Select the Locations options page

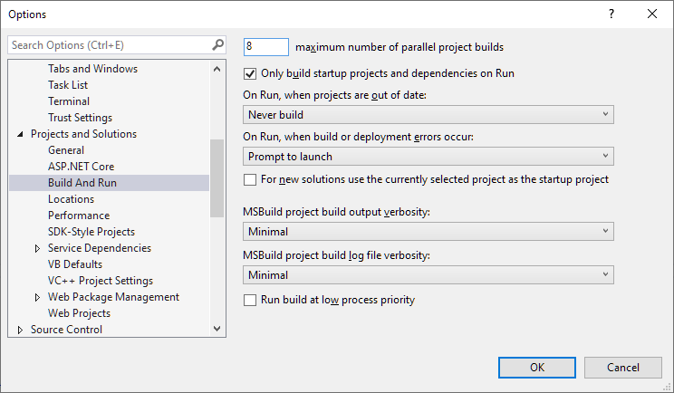71,199
